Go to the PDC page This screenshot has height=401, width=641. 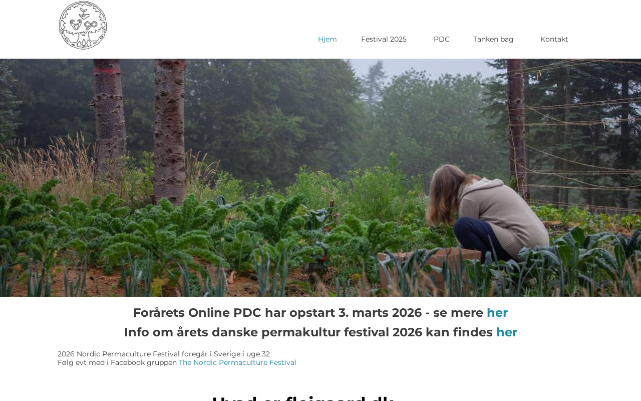pos(442,39)
